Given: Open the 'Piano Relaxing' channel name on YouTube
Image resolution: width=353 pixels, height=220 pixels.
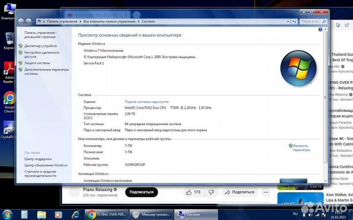Looking at the screenshot, I should tap(98, 190).
